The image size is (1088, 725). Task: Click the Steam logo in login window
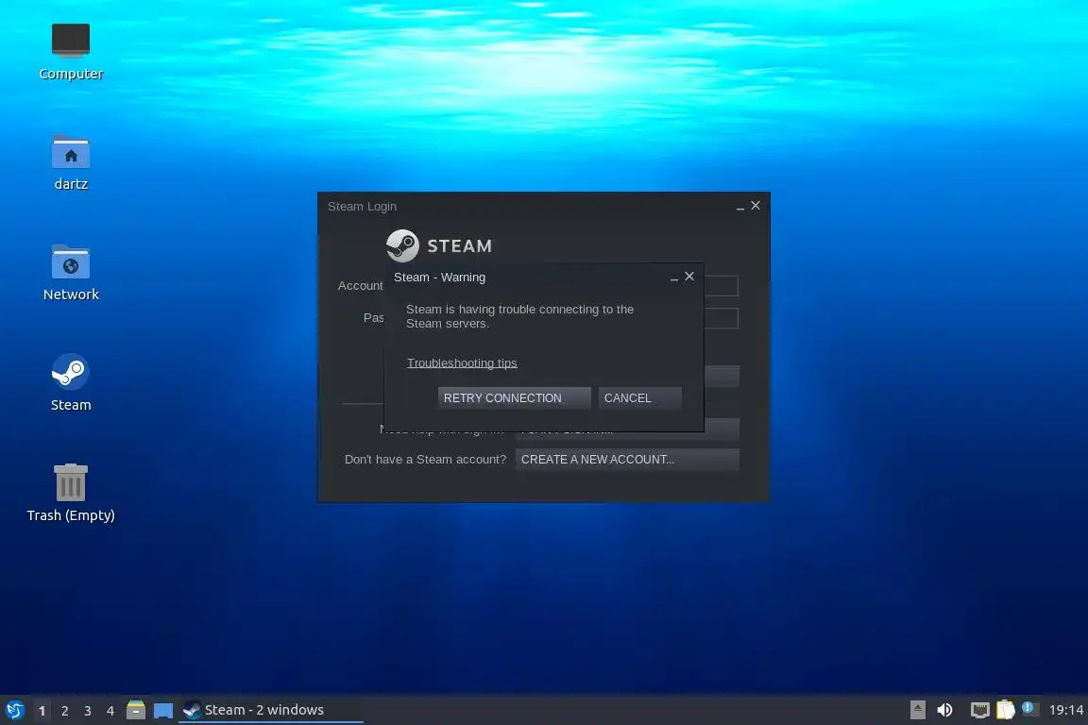(x=439, y=245)
